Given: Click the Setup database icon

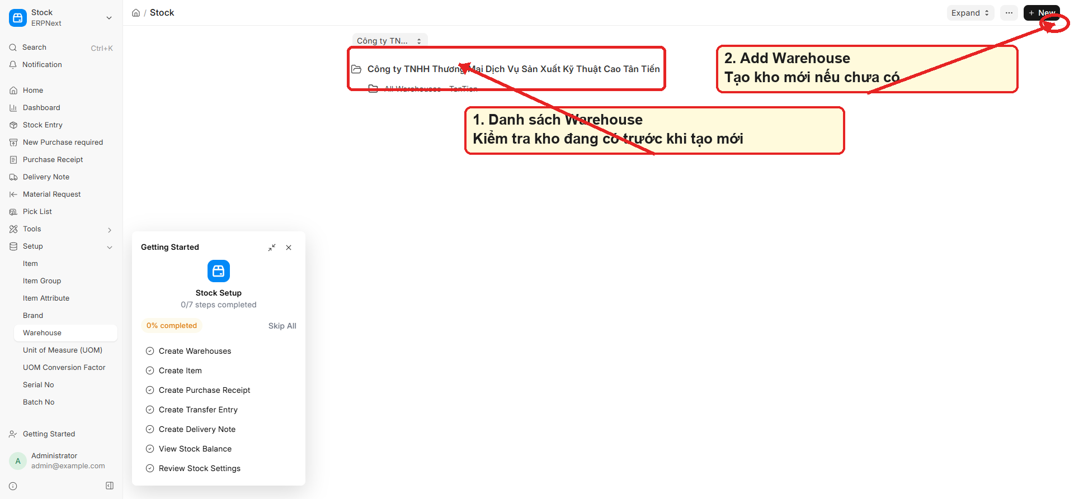Looking at the screenshot, I should pos(13,246).
